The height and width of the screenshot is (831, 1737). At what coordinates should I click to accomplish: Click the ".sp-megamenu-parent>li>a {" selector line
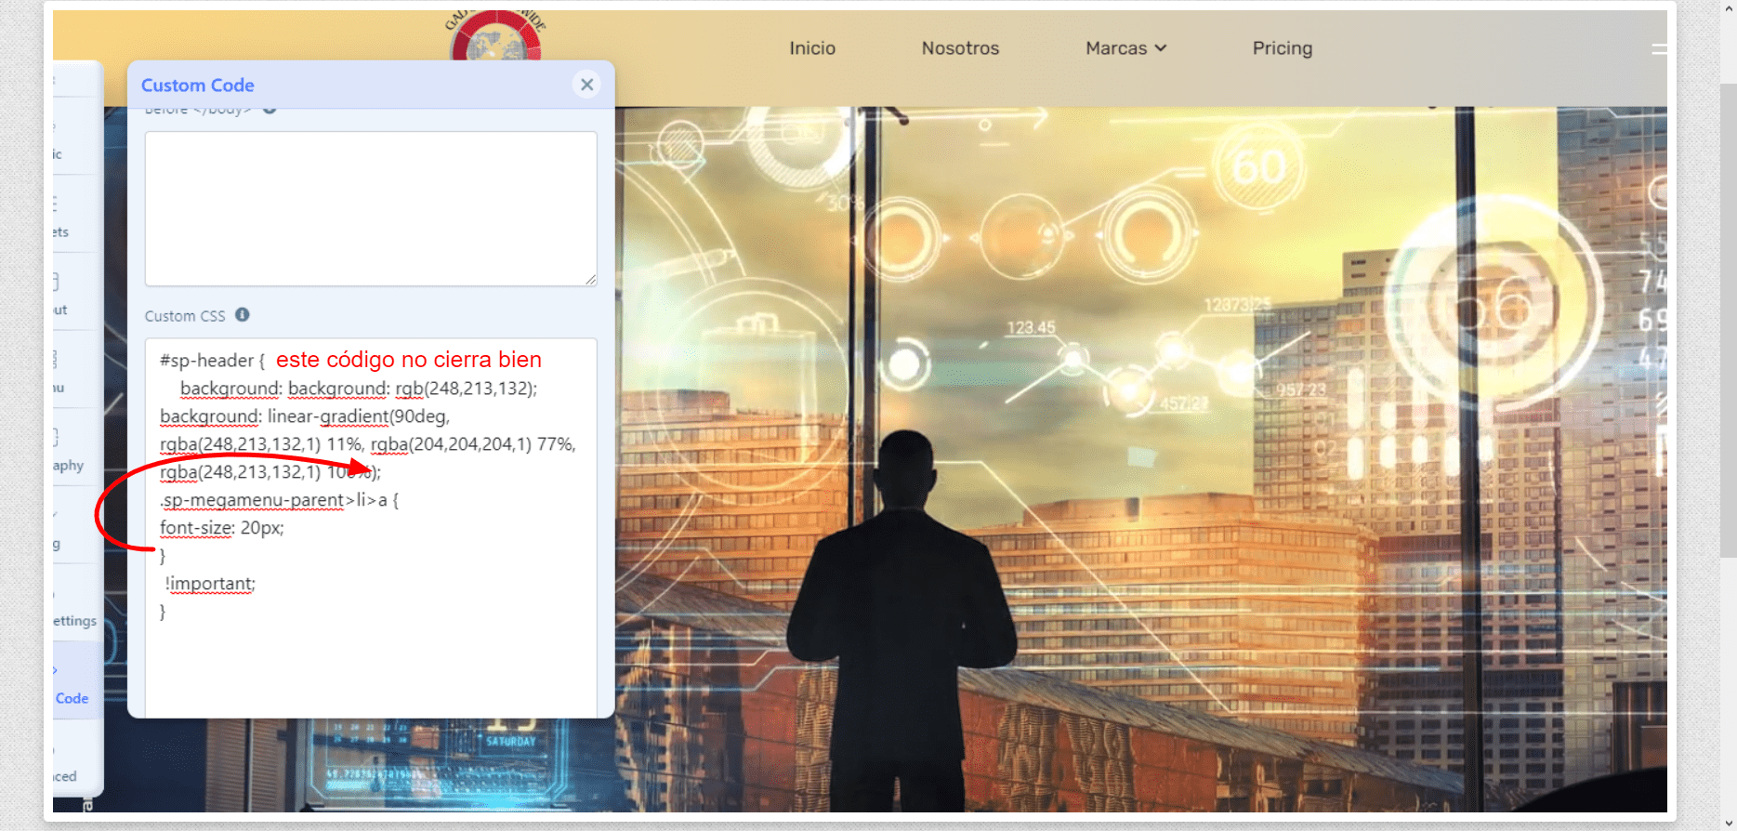[x=279, y=500]
